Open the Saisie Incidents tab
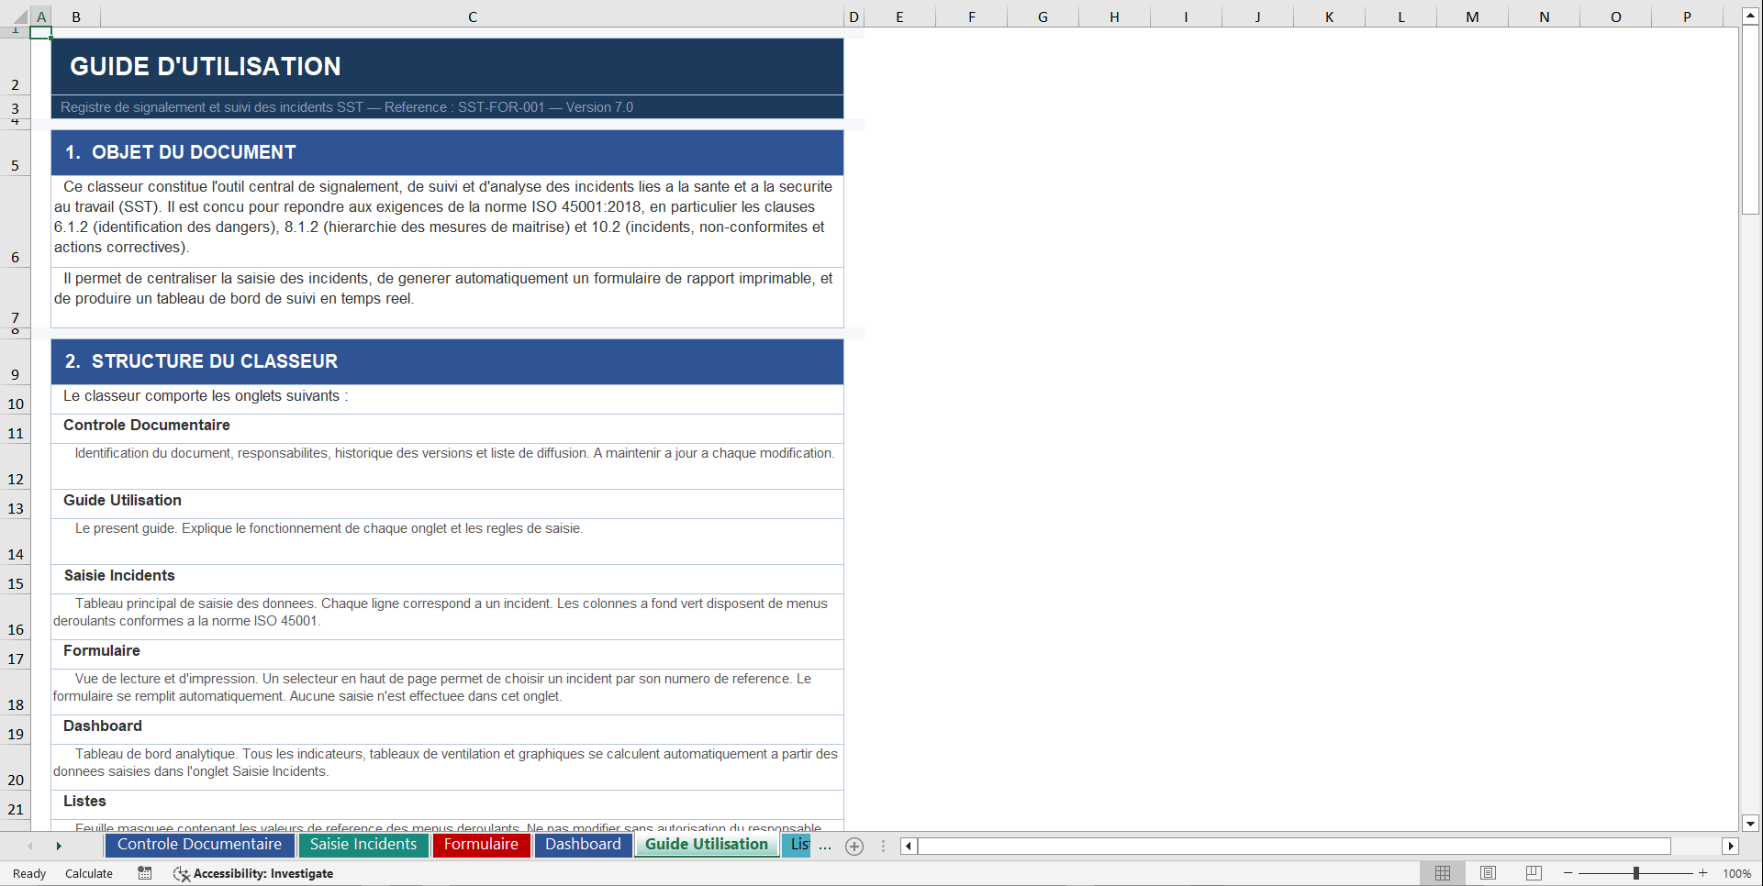 click(x=363, y=845)
